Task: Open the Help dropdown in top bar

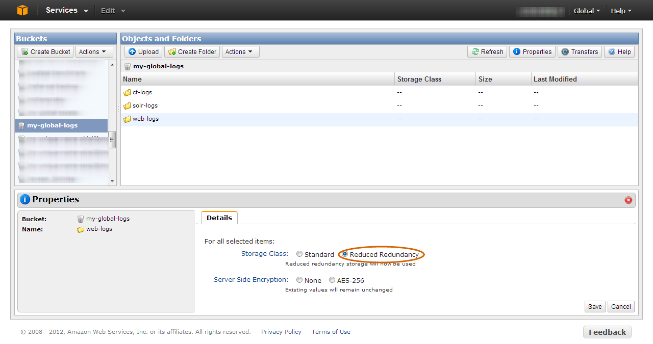Action: pos(621,11)
